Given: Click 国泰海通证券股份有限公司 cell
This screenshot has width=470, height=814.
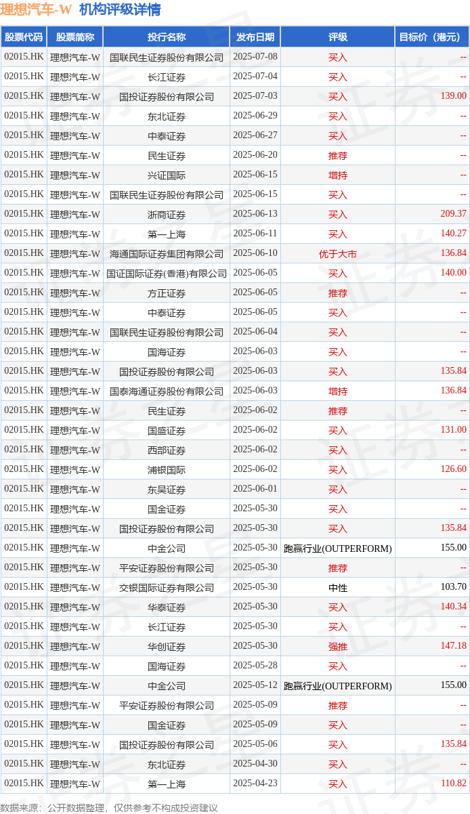Looking at the screenshot, I should 167,391.
